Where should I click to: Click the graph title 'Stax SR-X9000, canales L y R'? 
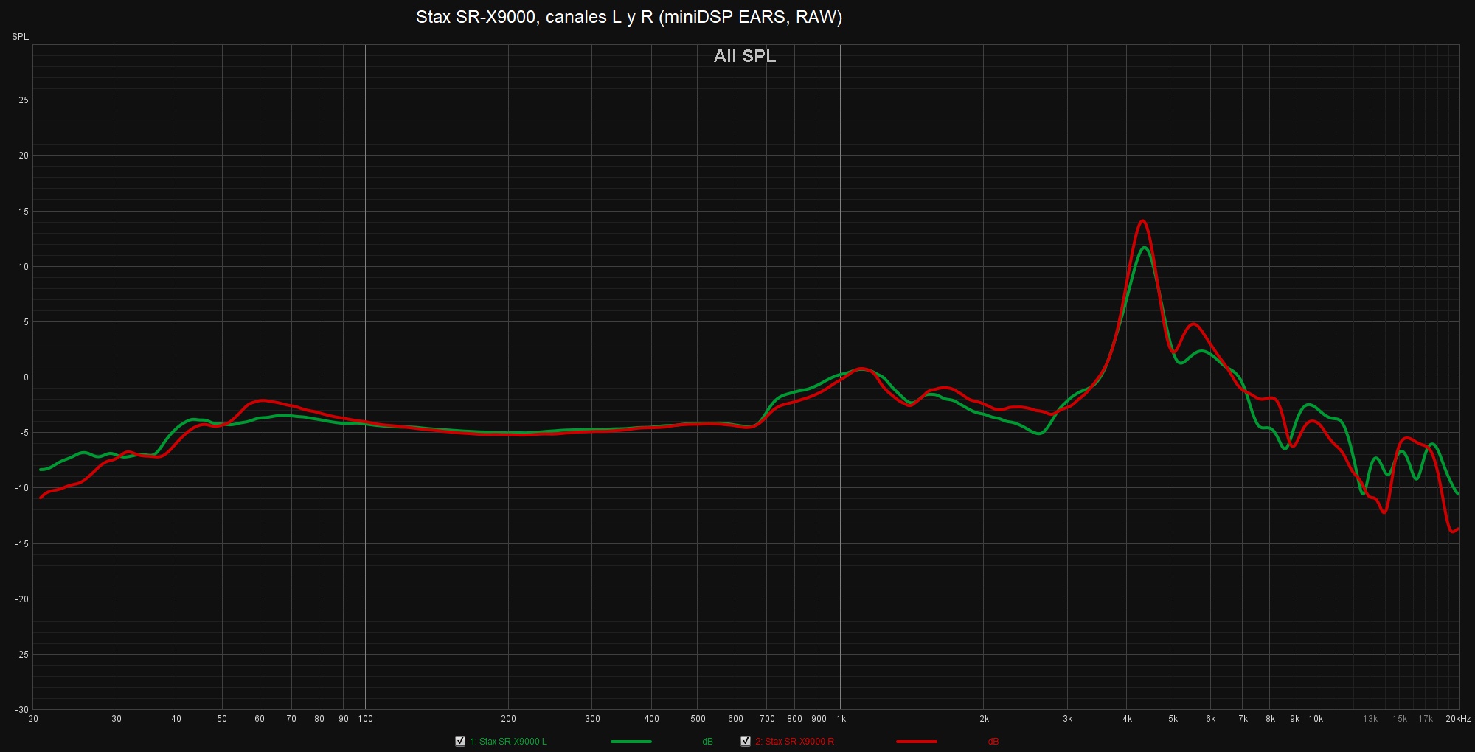point(628,17)
